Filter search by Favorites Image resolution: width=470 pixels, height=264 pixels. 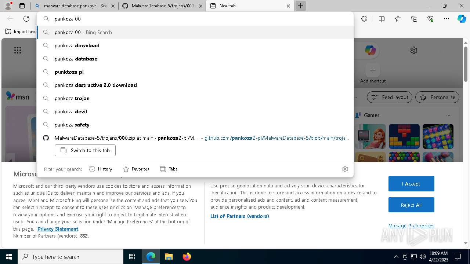(x=136, y=169)
